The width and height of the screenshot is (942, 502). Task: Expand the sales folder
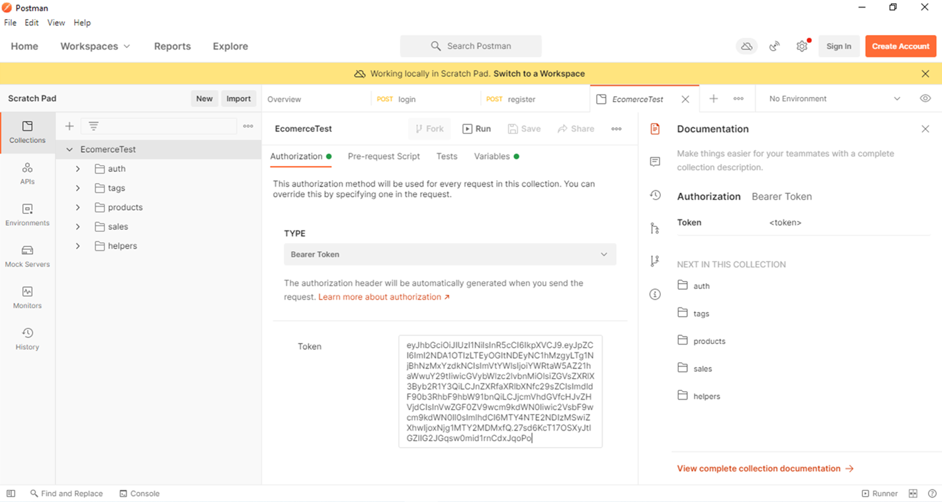(77, 226)
